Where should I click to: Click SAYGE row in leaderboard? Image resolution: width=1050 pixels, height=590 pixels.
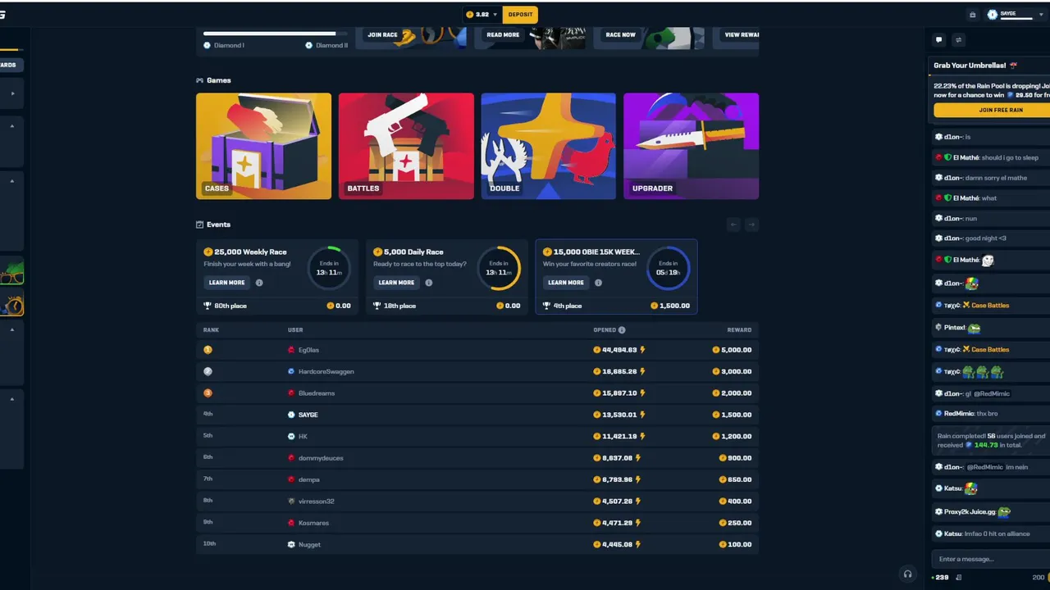click(x=477, y=415)
